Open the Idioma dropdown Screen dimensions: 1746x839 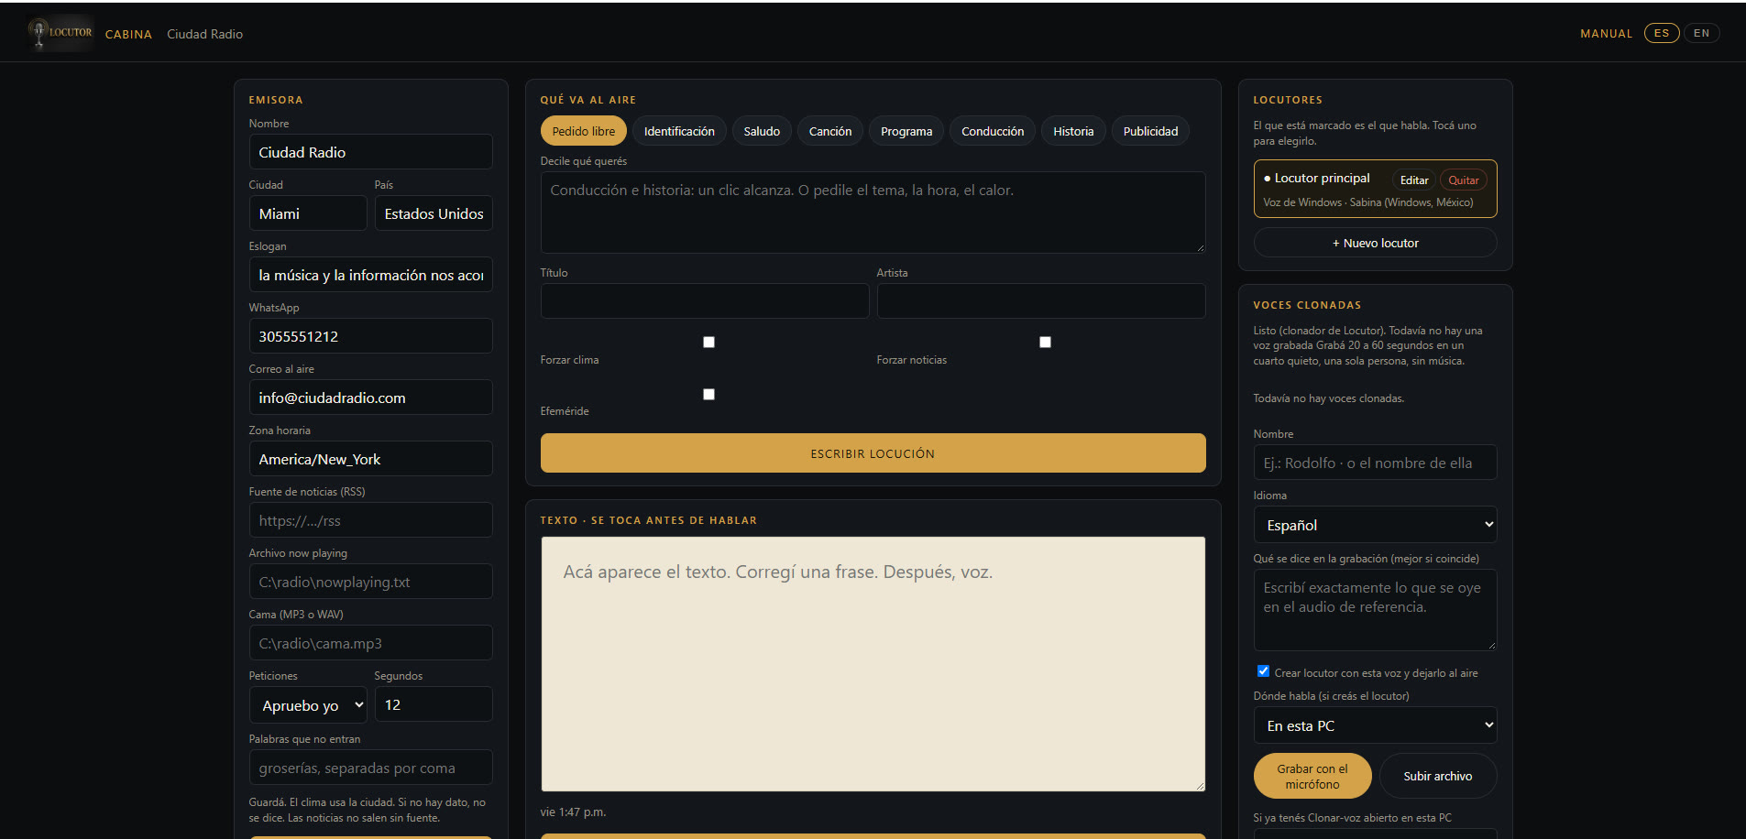[x=1375, y=525]
